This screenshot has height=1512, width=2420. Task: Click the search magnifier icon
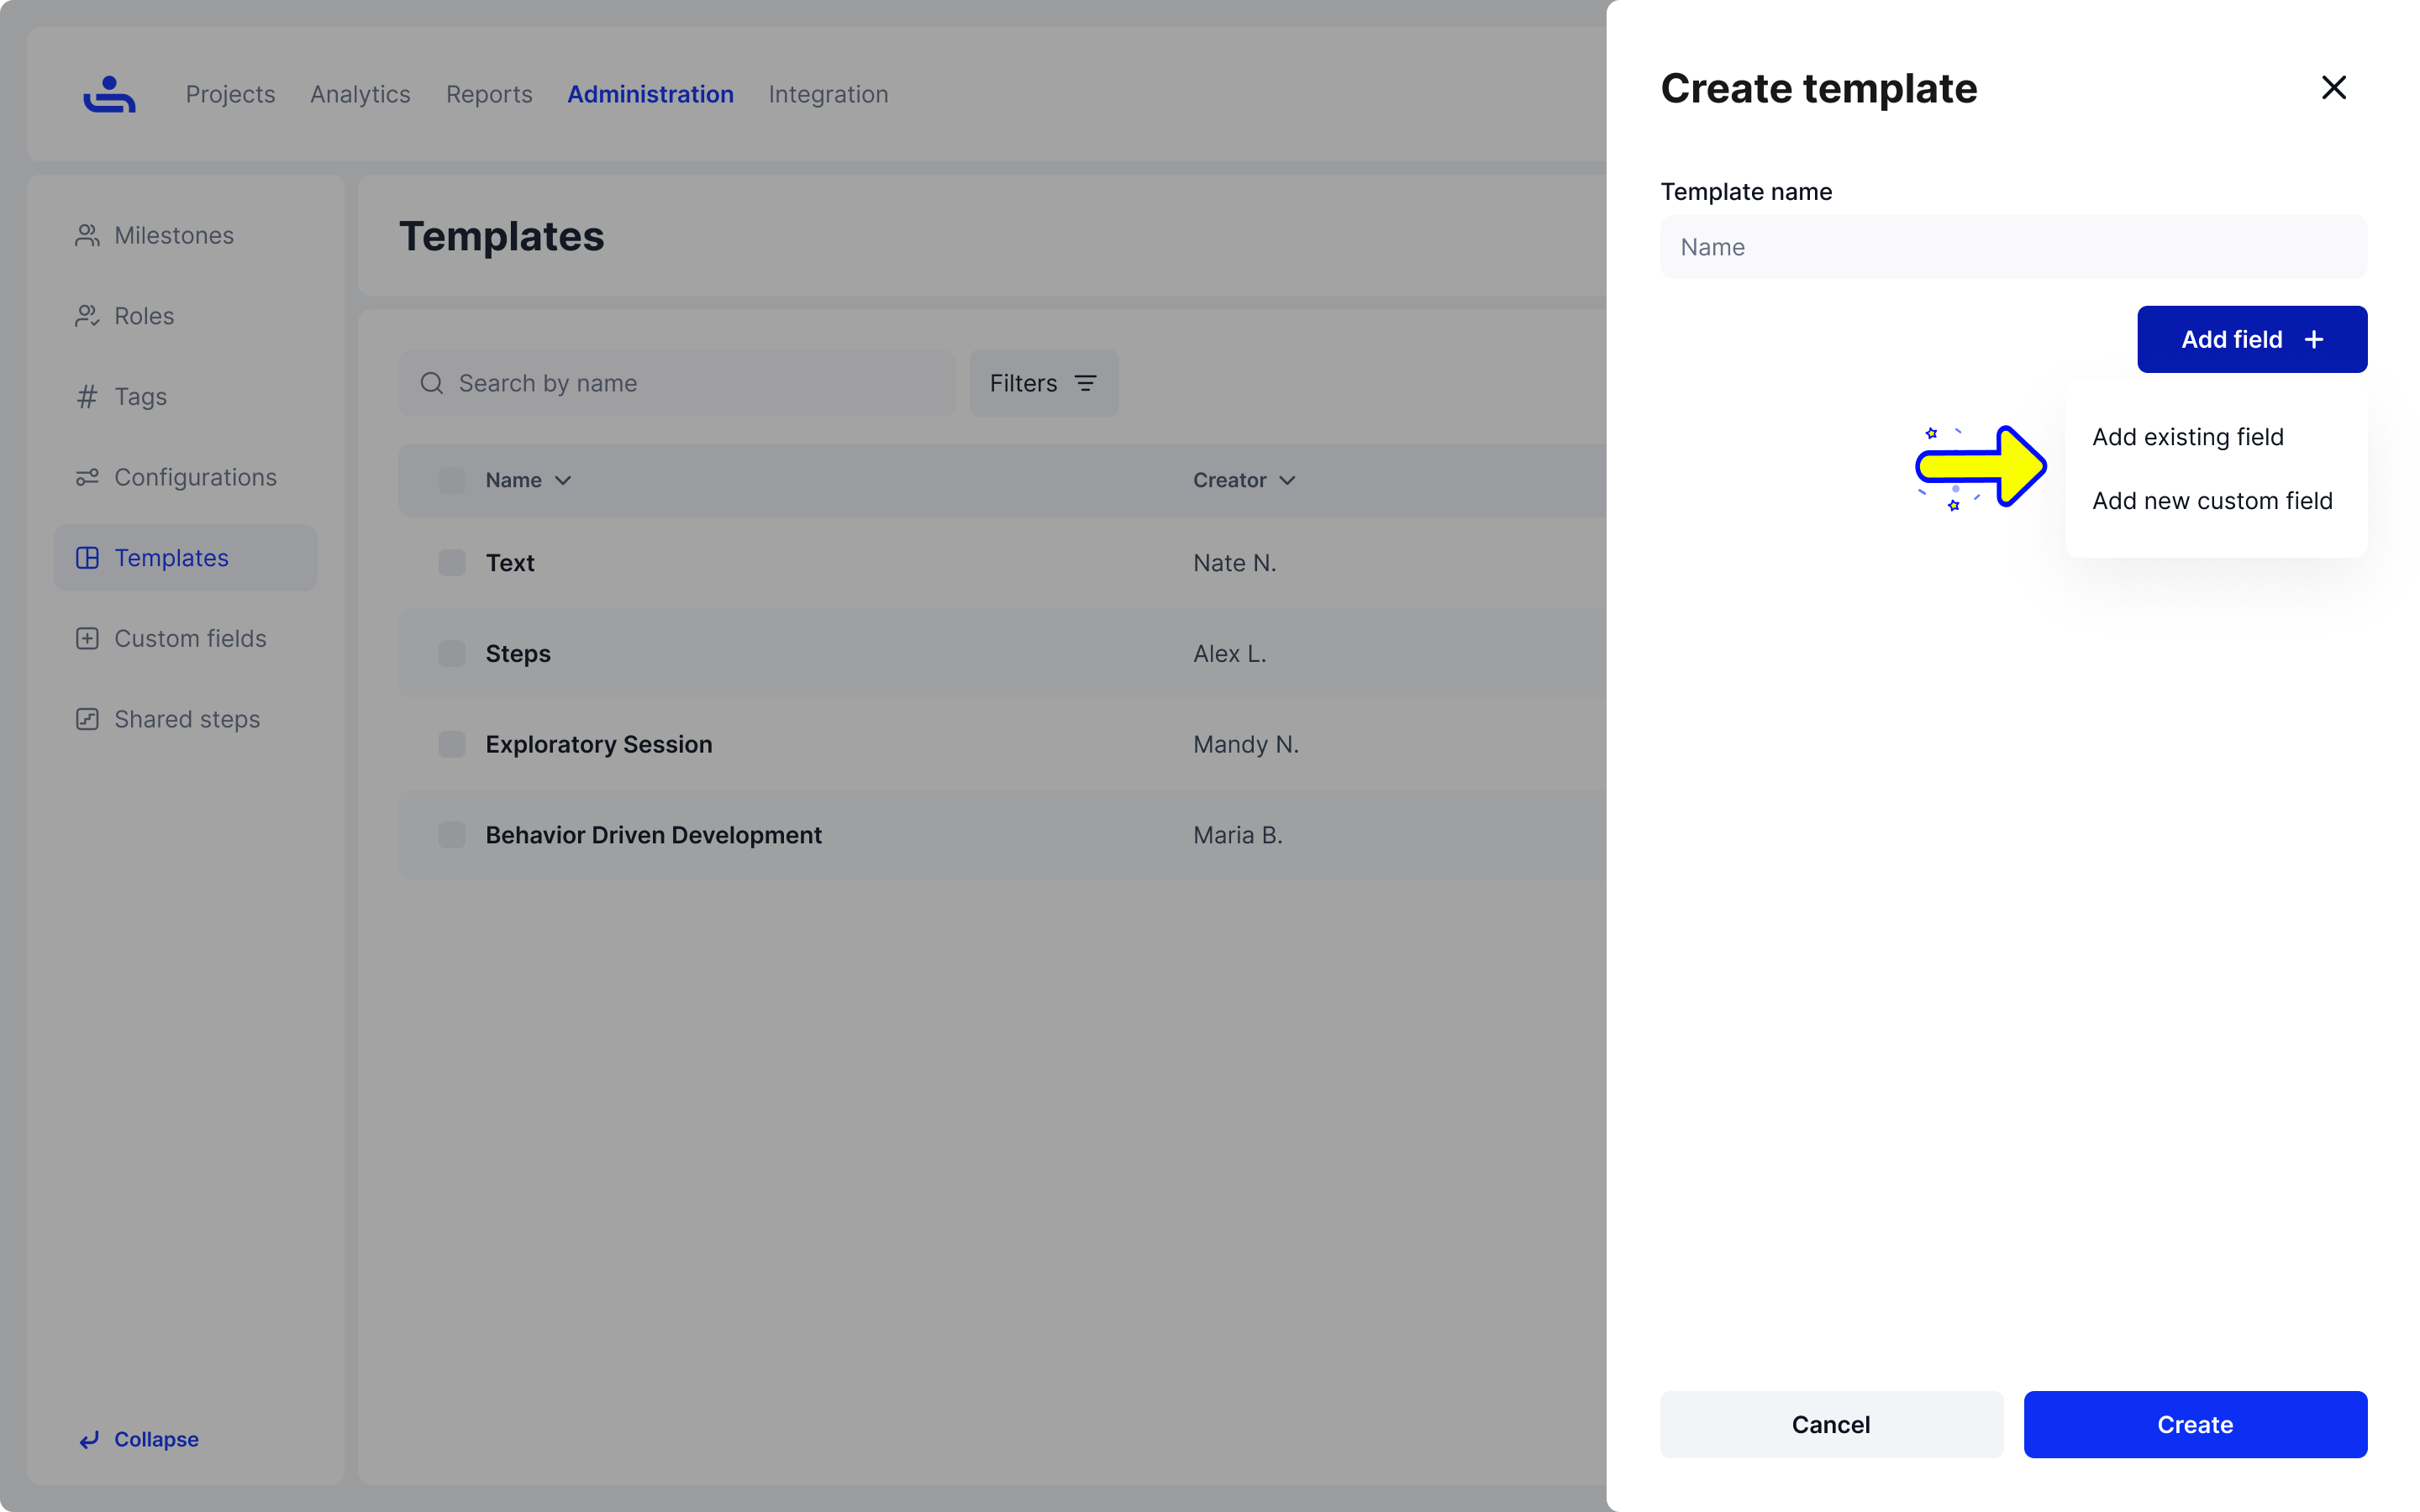[431, 383]
